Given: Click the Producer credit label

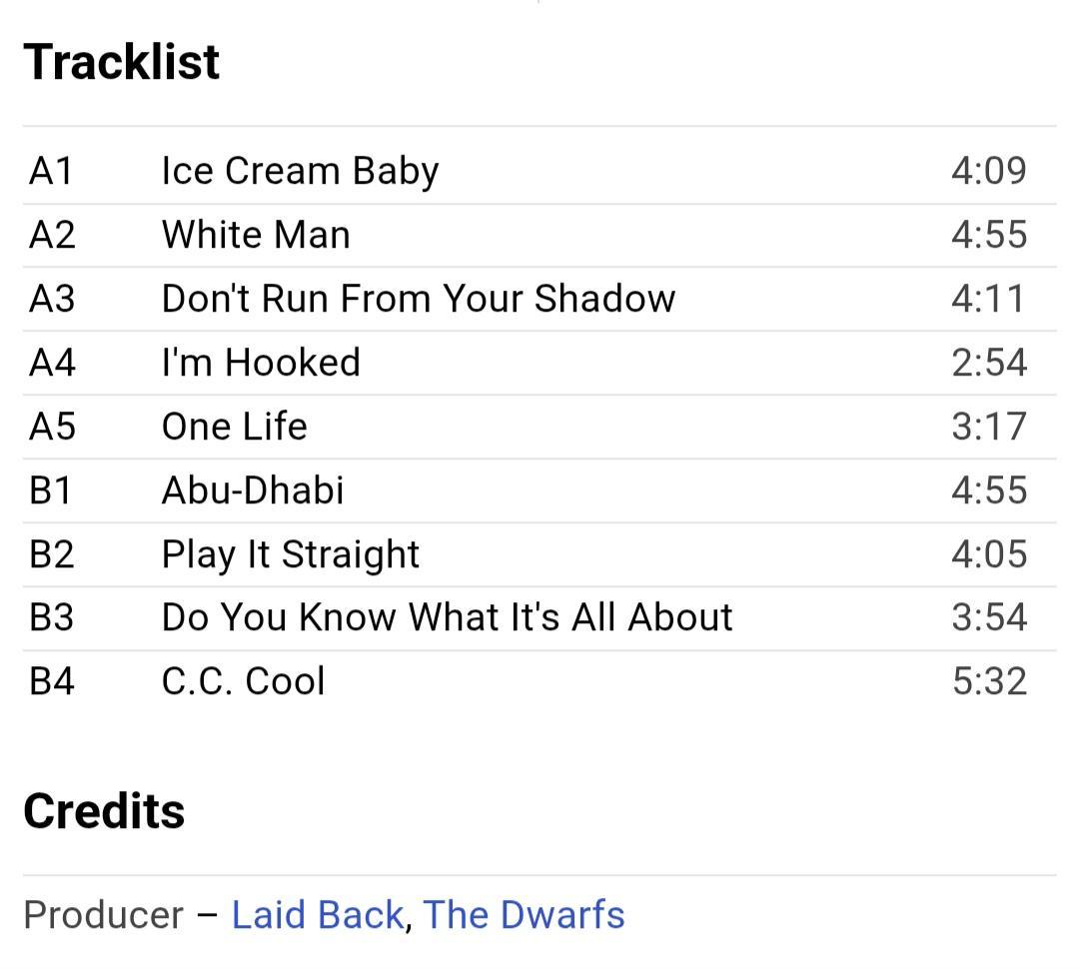Looking at the screenshot, I should (103, 915).
